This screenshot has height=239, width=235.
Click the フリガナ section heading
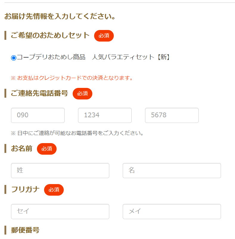(25, 189)
